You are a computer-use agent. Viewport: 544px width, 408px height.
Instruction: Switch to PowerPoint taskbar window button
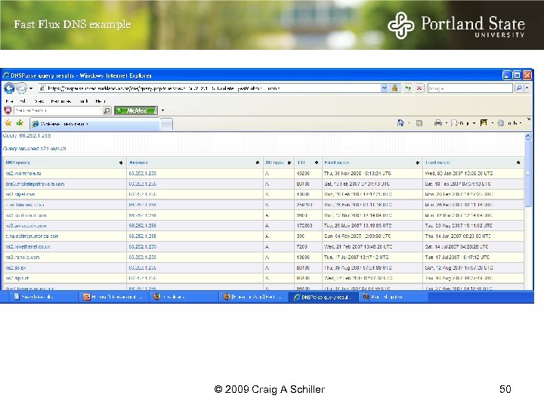click(115, 297)
